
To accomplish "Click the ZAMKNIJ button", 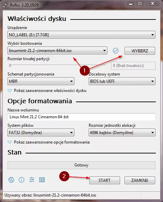I will 140,180.
